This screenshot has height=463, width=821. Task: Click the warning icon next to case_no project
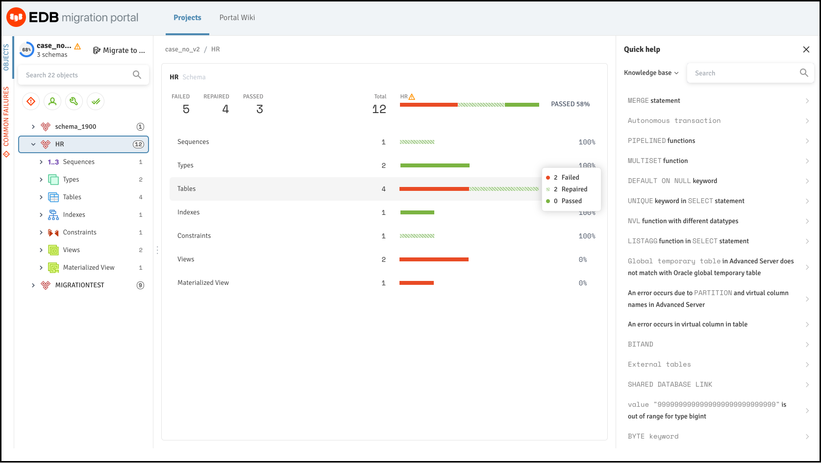click(x=77, y=46)
